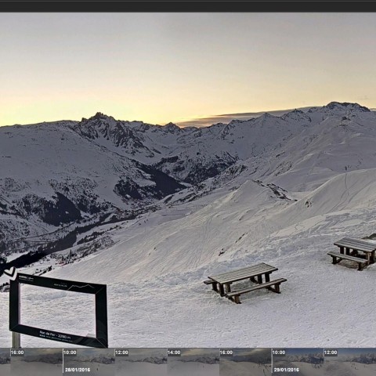Click the partially visible thumbnail at strip start
This screenshot has width=376, height=376.
pos(5,362)
